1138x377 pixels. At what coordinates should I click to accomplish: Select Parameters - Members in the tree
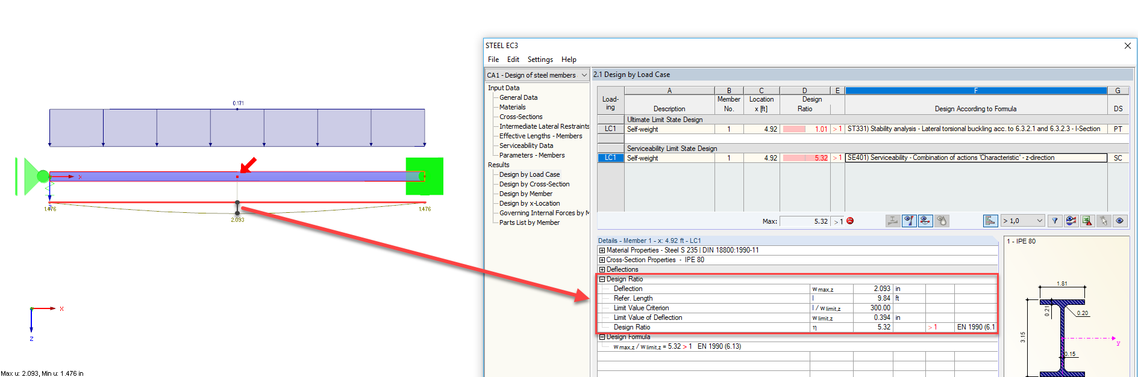click(x=532, y=155)
